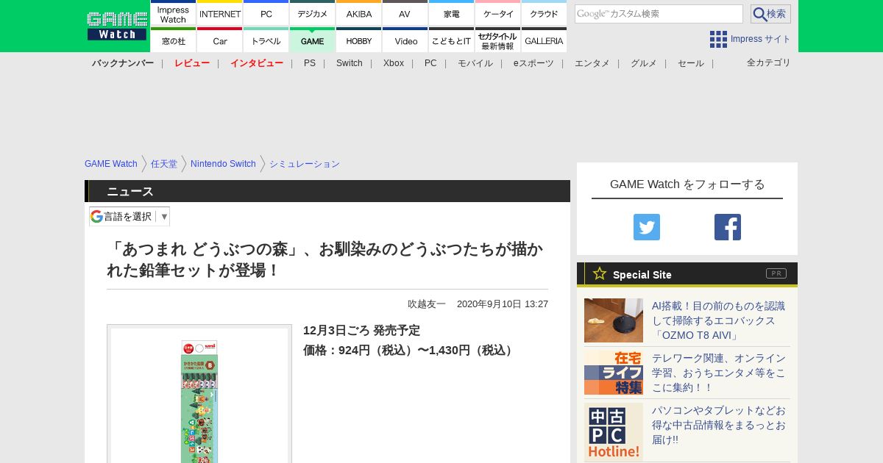Open the Video tab
Viewport: 883px width, 463px height.
coord(405,40)
